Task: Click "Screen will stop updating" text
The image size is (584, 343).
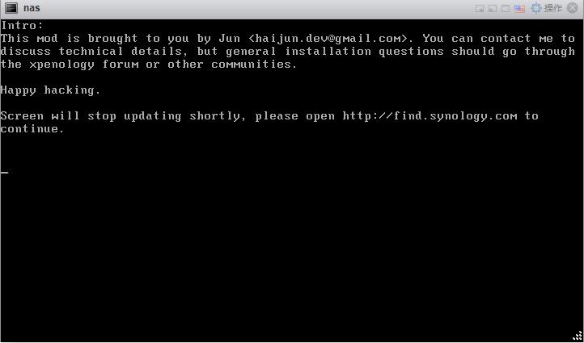Action: click(x=91, y=116)
